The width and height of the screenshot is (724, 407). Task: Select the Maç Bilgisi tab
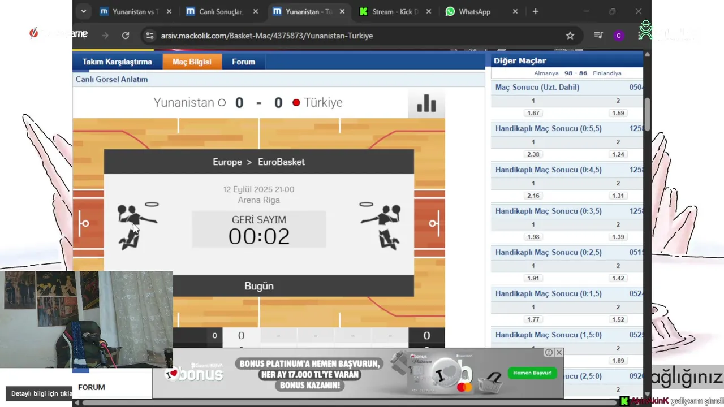click(x=192, y=62)
